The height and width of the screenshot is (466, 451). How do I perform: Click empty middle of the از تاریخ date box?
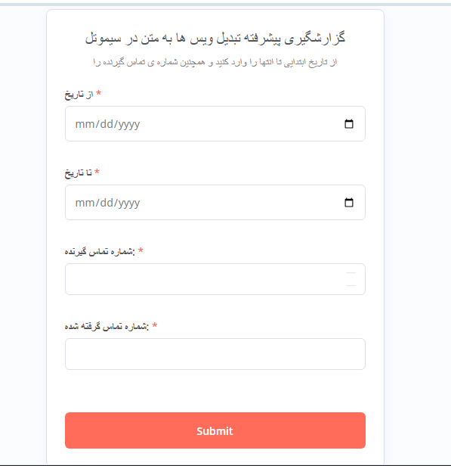tap(237, 123)
